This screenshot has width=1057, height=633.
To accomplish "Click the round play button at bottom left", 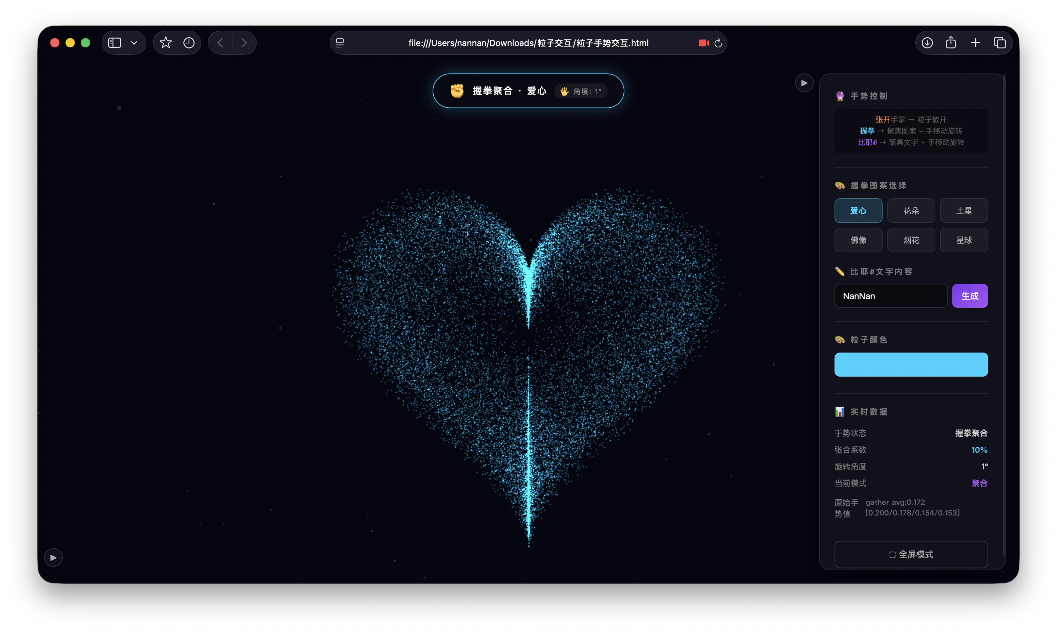I will coord(53,558).
